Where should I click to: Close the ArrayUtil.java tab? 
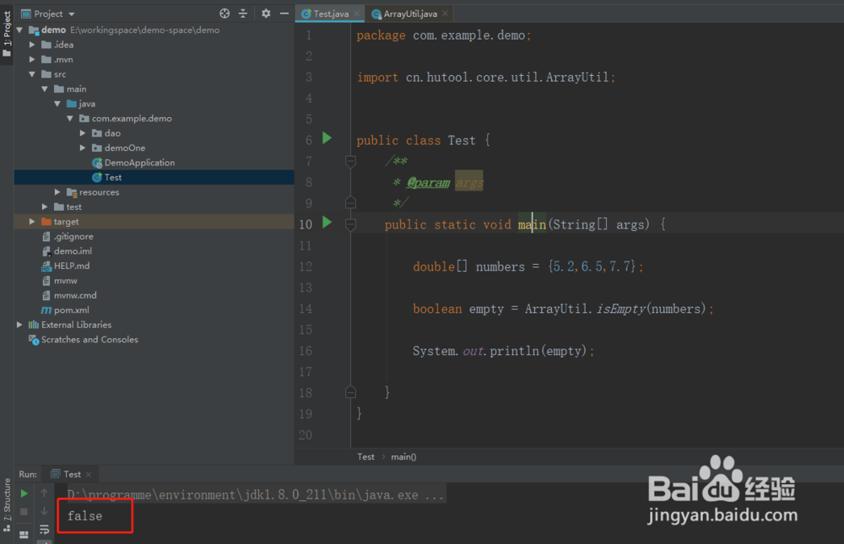tap(445, 13)
